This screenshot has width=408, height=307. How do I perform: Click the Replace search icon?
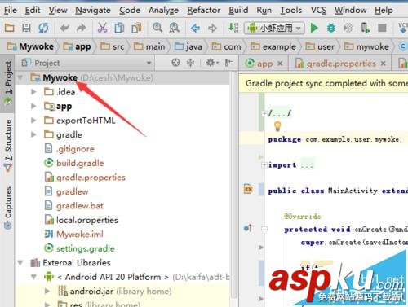pos(174,28)
